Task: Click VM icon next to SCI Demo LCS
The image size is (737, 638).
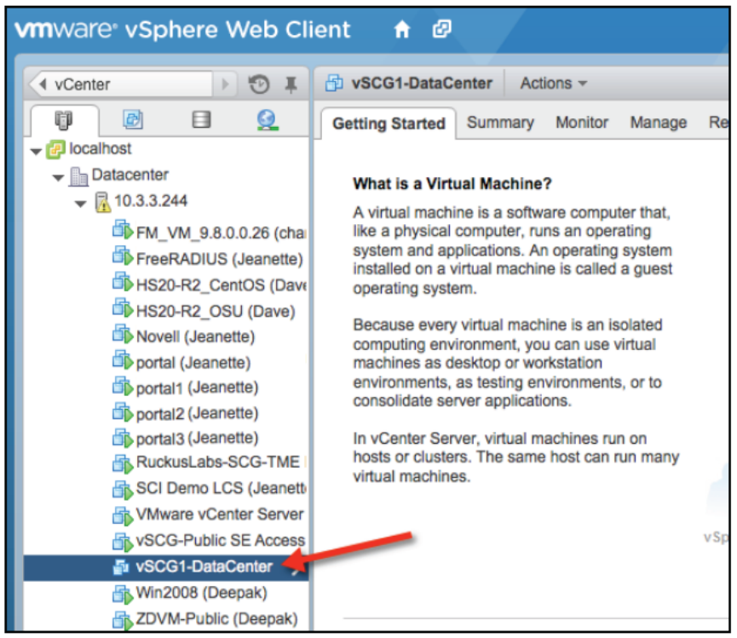Action: 123,490
